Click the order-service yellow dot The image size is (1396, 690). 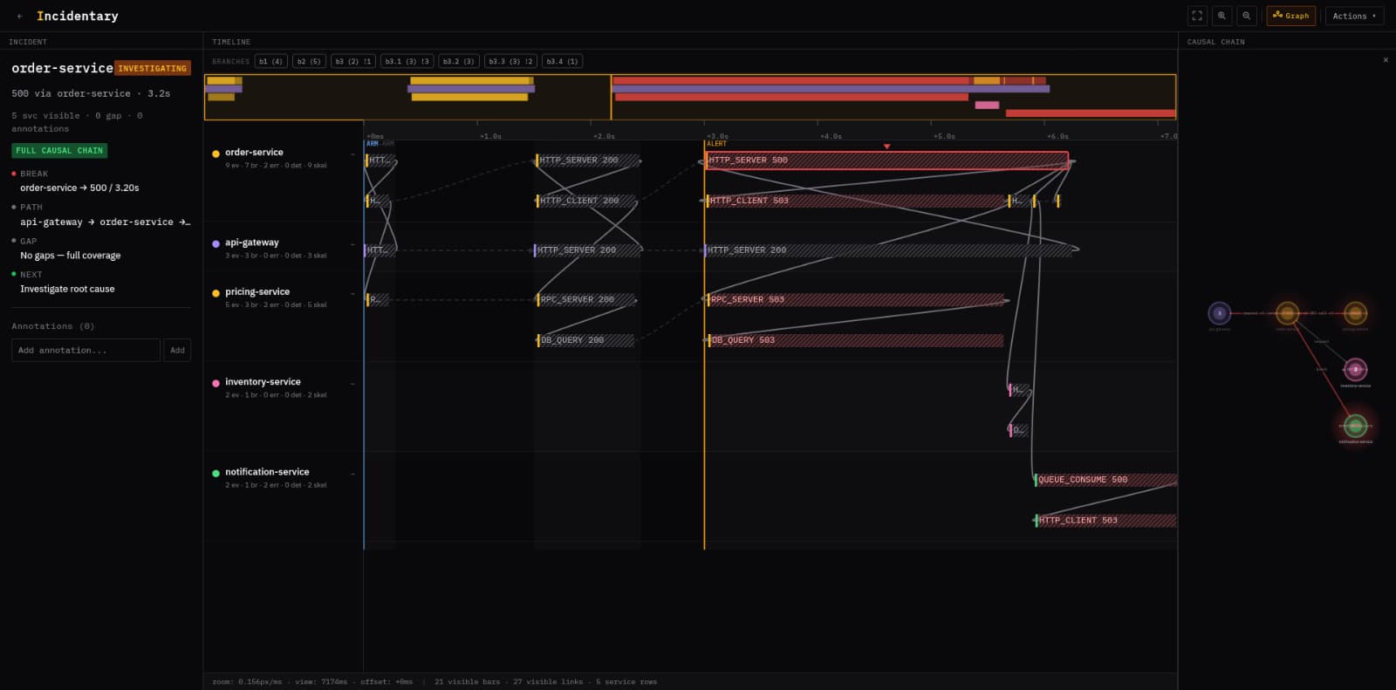click(x=216, y=154)
